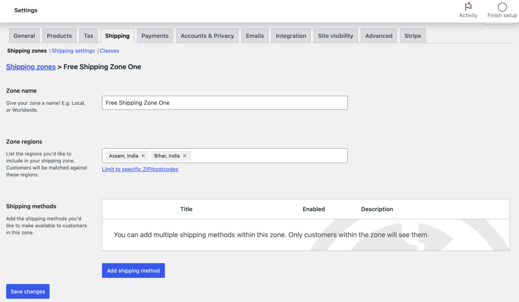Image resolution: width=519 pixels, height=302 pixels.
Task: Remove the Assam, India region chip
Action: [x=143, y=156]
